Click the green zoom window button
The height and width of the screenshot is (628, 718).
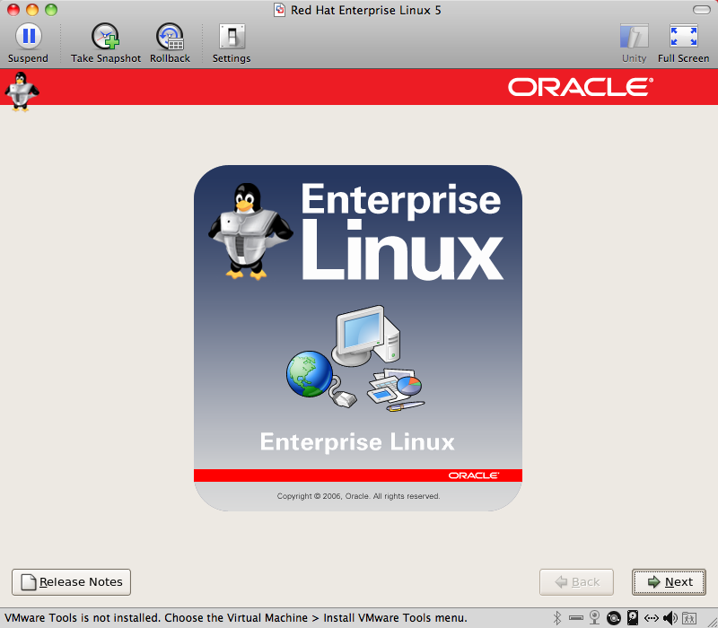tap(51, 10)
